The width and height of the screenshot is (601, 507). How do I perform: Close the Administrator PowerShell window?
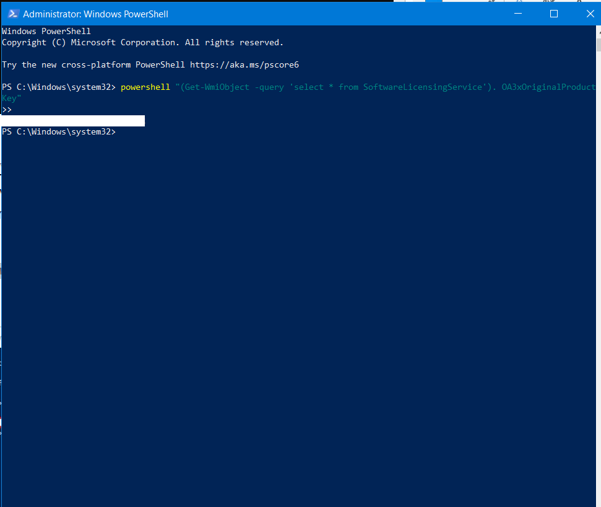click(590, 14)
